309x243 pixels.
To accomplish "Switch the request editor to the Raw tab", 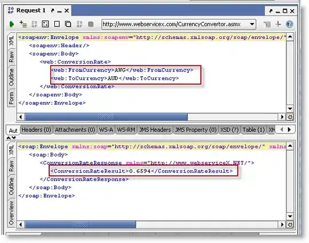I will pos(11,57).
